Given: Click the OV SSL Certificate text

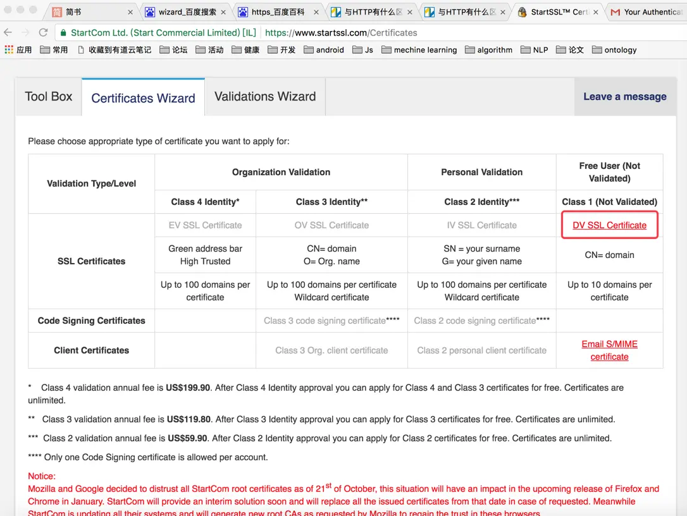Looking at the screenshot, I should (x=331, y=225).
